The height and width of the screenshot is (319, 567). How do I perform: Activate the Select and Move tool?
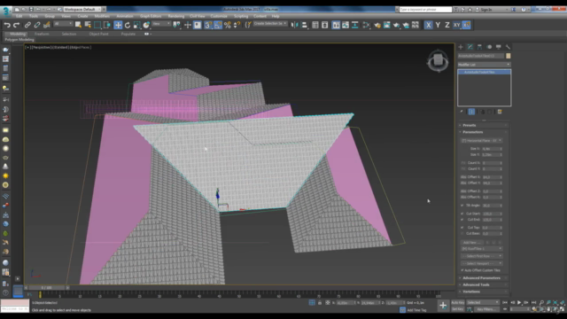[118, 25]
